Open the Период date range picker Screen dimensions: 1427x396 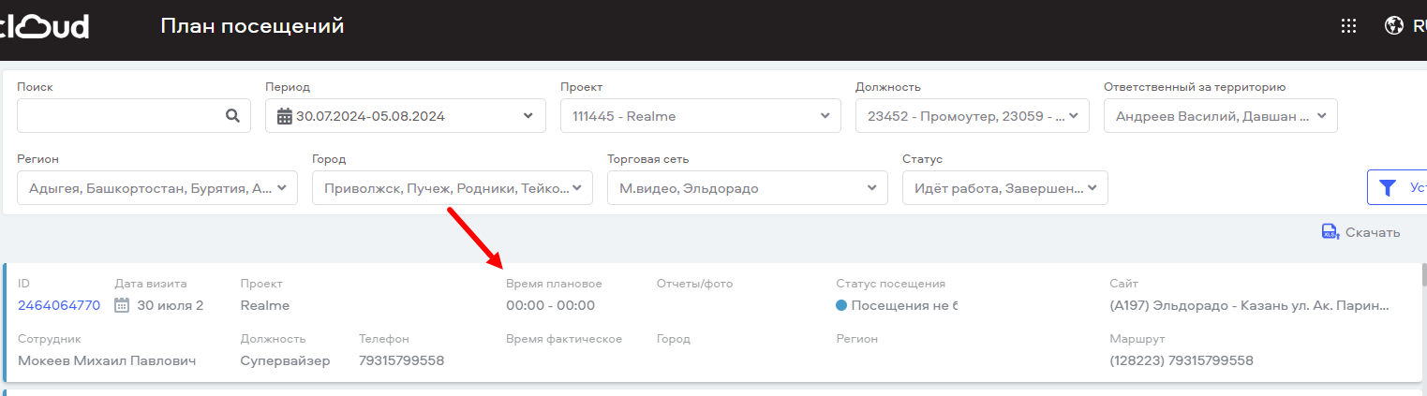(x=406, y=116)
